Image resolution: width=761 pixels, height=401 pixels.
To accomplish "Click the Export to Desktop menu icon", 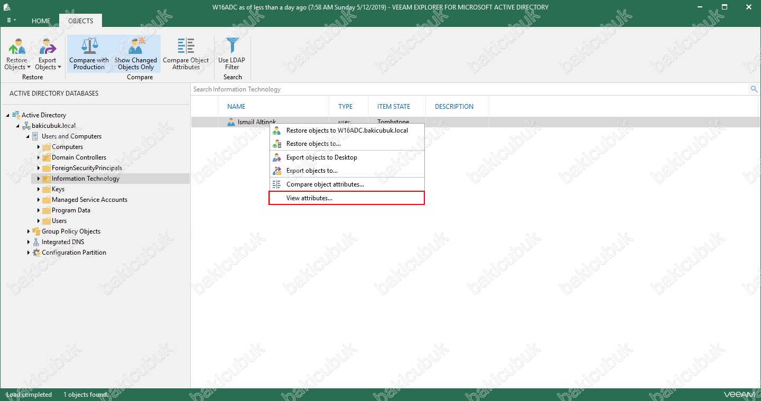I will point(276,157).
